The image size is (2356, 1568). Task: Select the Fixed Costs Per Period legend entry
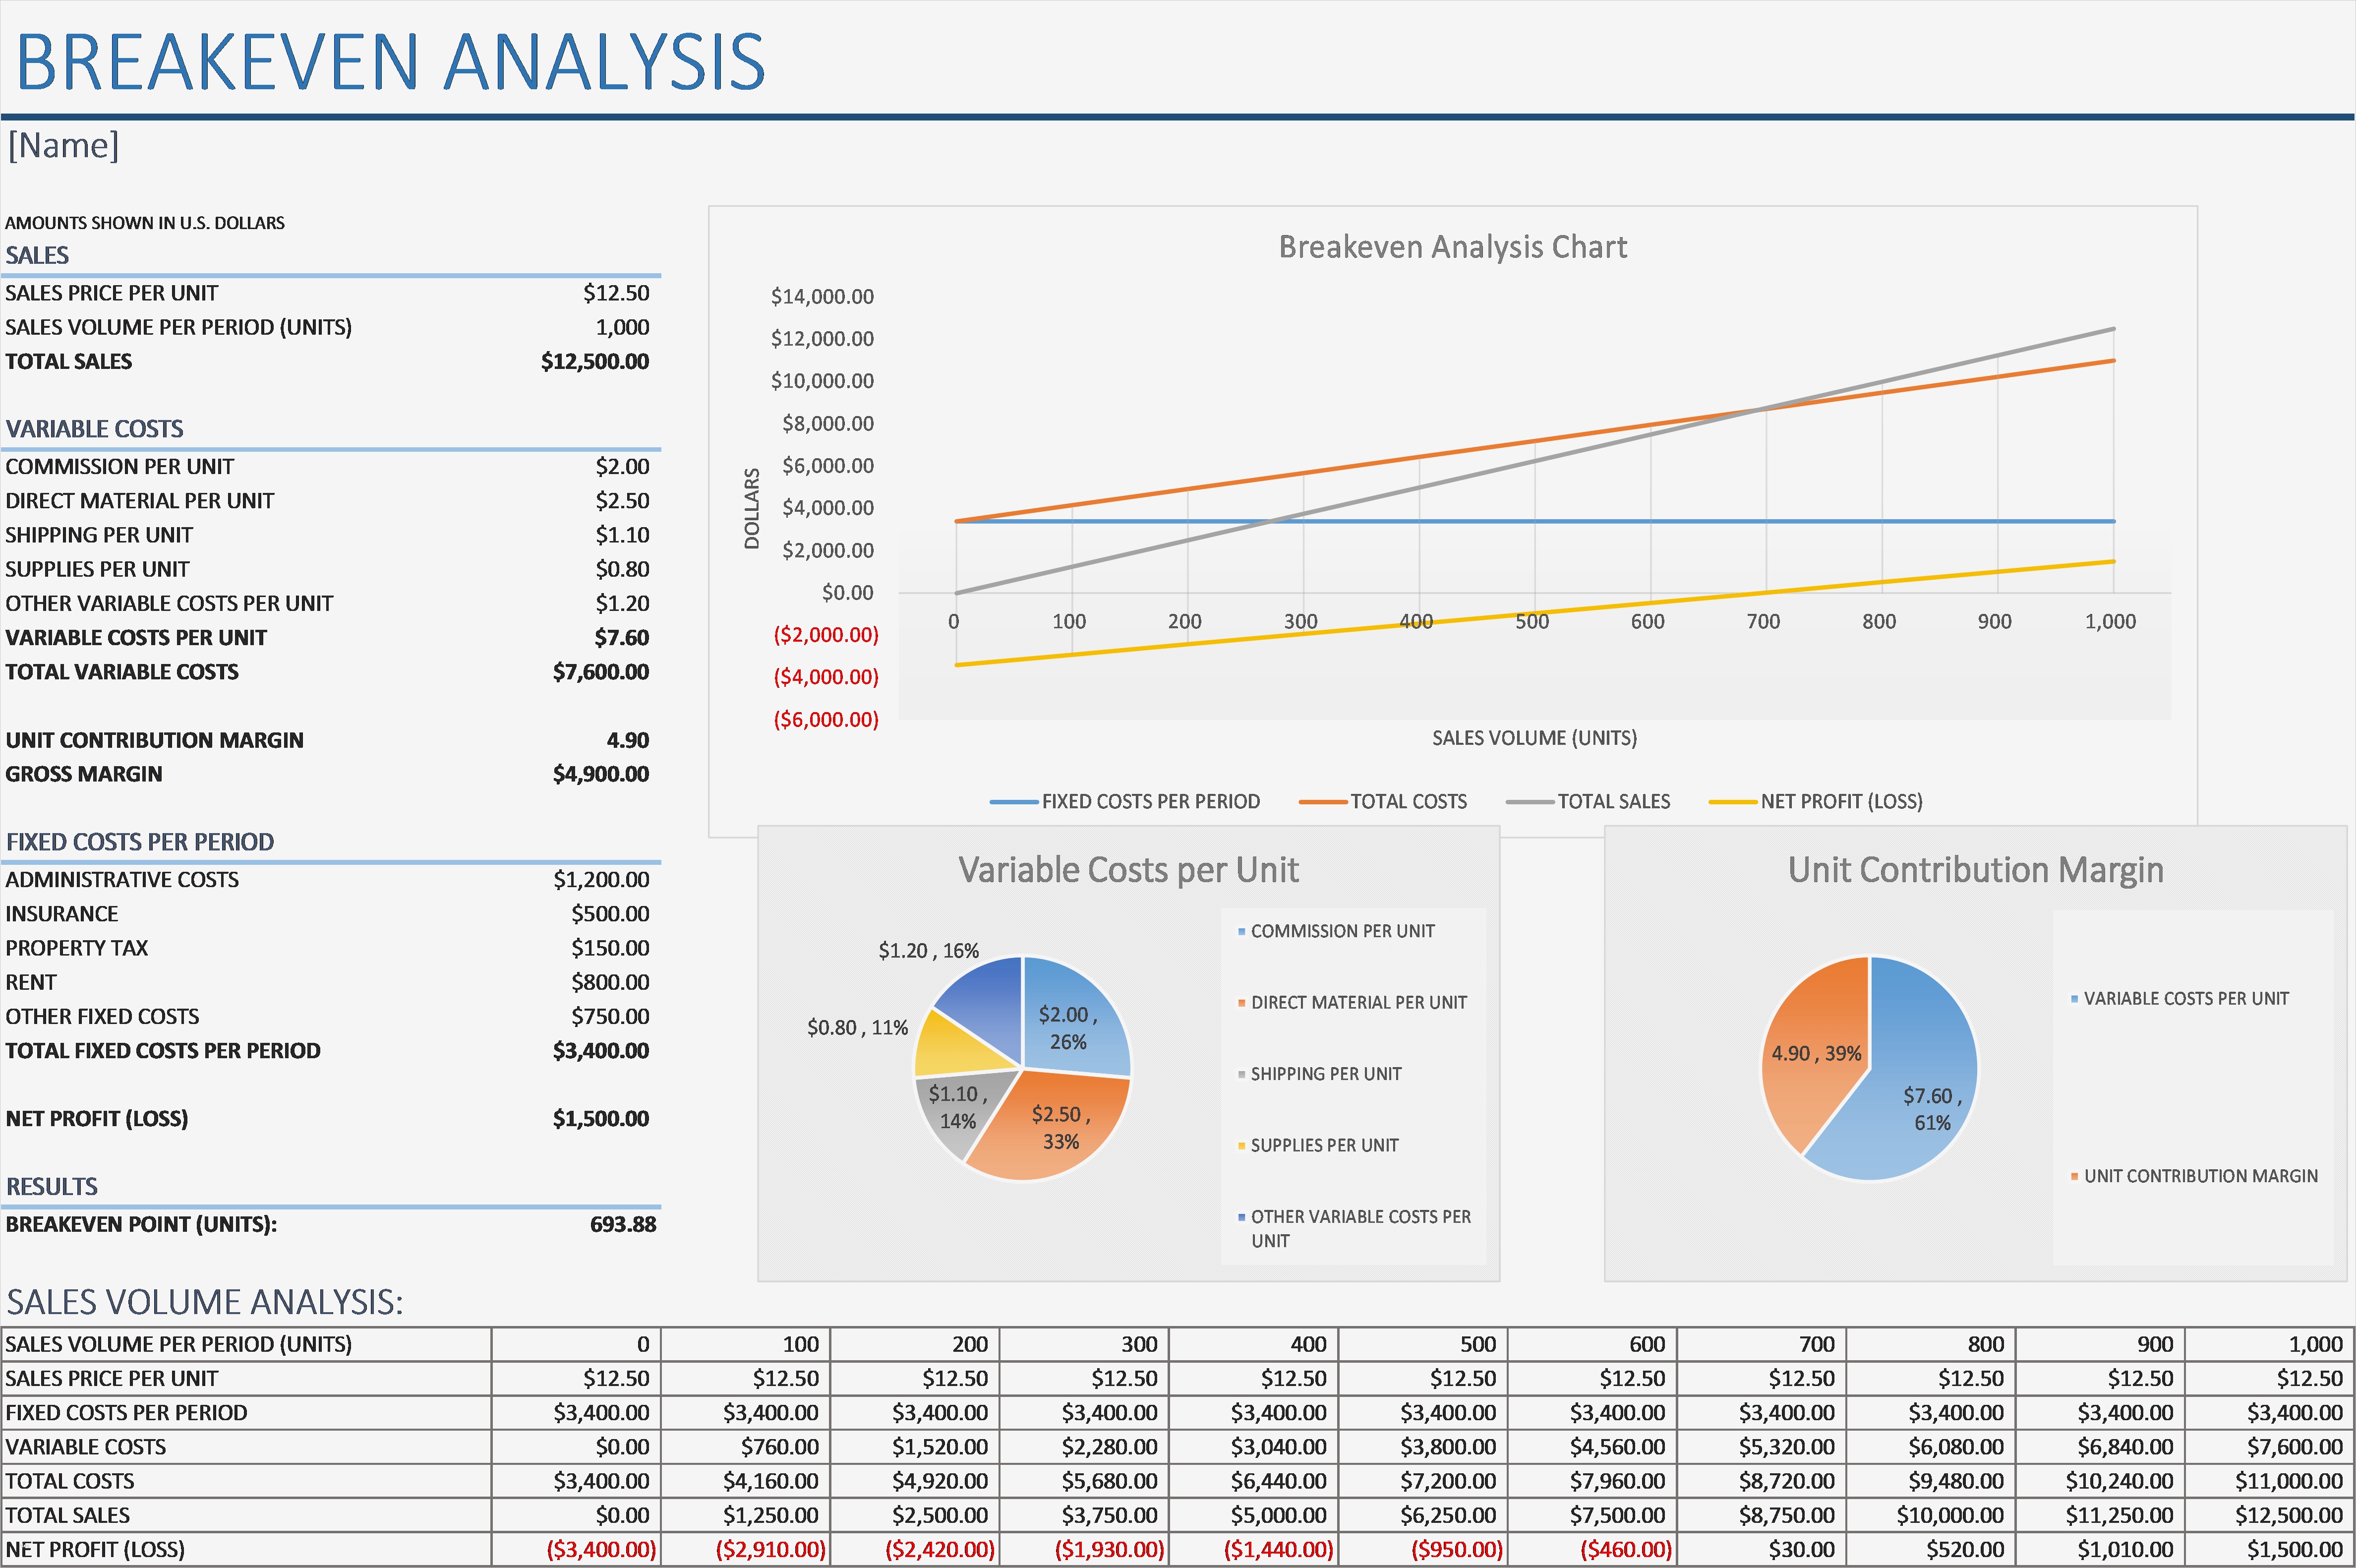pos(1150,801)
